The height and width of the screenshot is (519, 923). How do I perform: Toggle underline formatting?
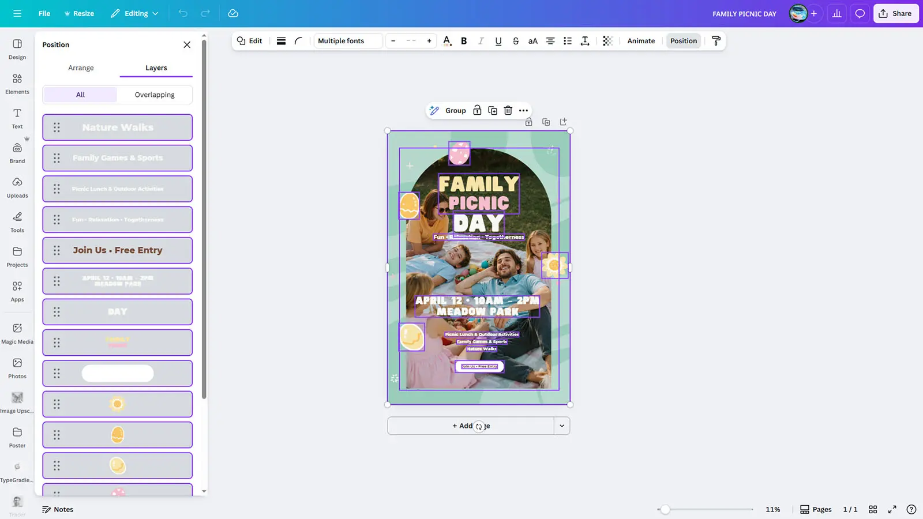pos(498,41)
